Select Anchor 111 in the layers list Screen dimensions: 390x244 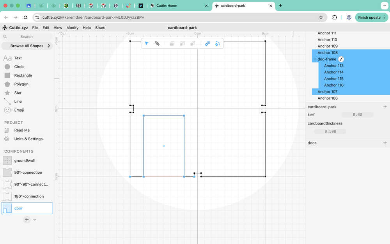tap(327, 33)
